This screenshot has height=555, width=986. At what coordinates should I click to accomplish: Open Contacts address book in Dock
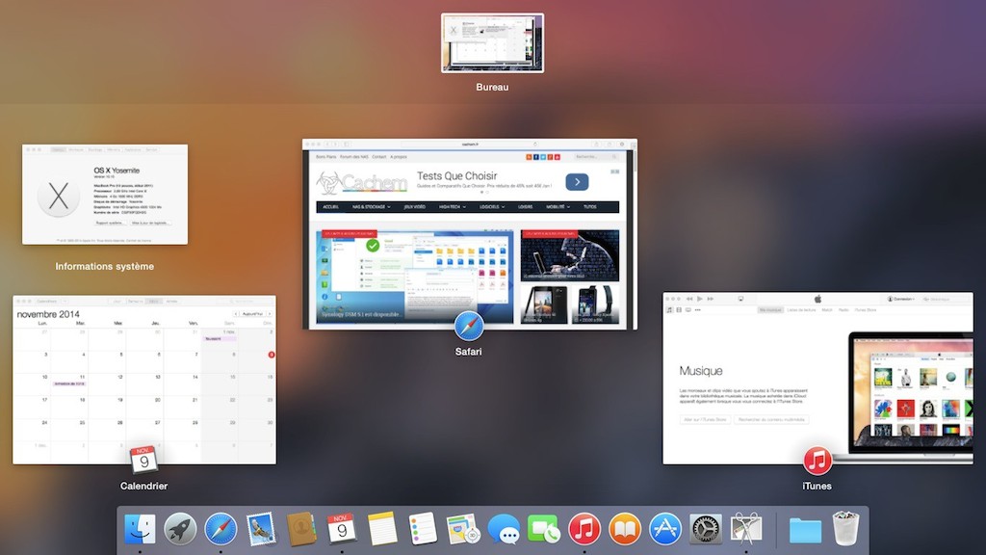301,529
